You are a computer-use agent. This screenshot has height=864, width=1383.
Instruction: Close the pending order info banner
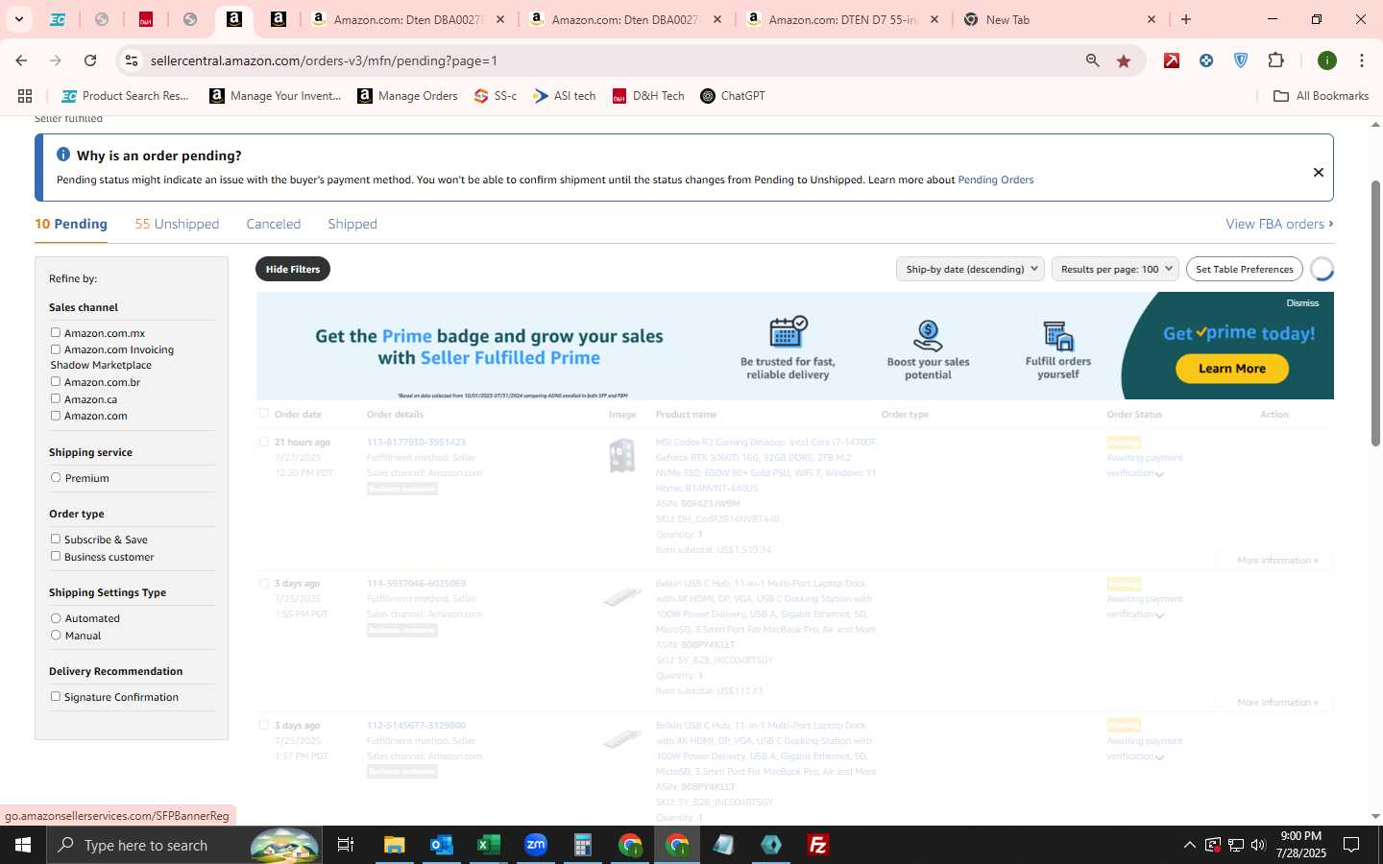coord(1319,172)
